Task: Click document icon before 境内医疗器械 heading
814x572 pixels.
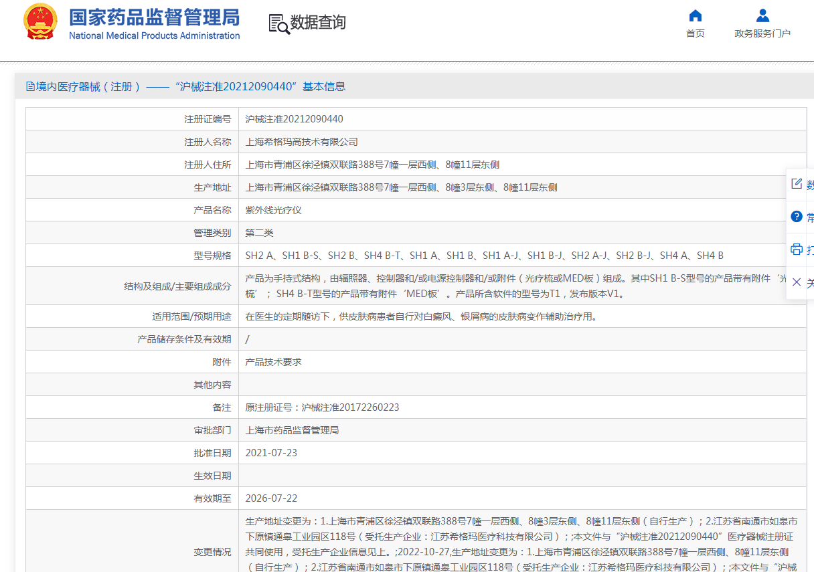Action: [30, 86]
